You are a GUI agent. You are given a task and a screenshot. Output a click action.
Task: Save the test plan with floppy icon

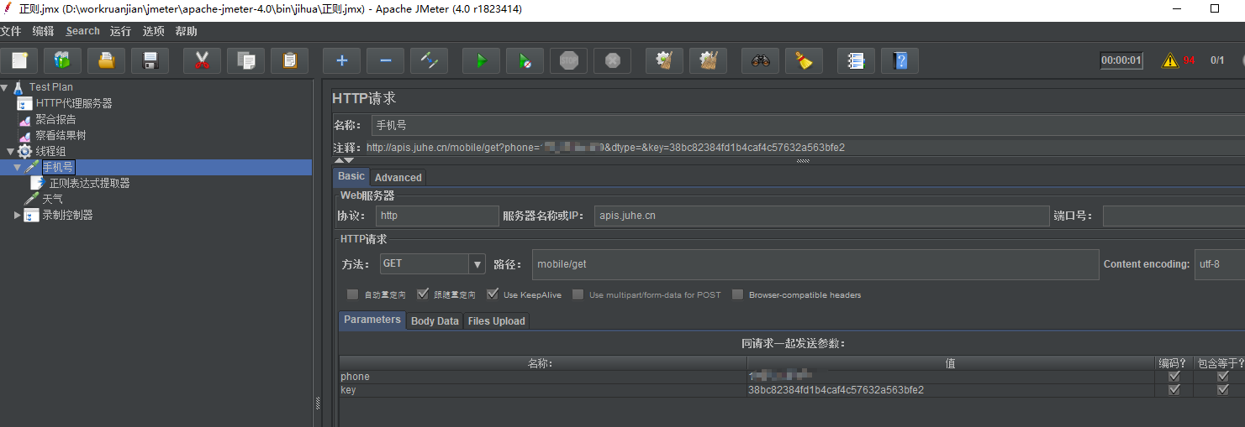tap(150, 60)
